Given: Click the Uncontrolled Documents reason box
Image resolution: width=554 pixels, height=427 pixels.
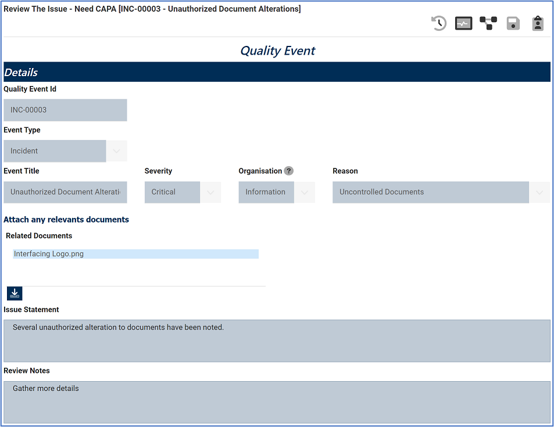Looking at the screenshot, I should click(x=431, y=192).
